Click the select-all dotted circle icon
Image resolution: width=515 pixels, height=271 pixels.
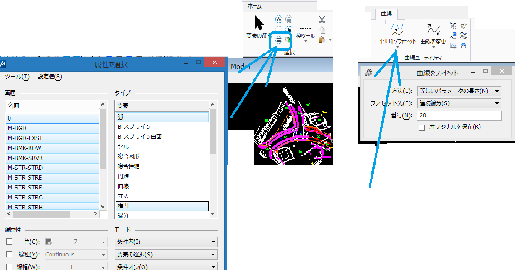278,19
